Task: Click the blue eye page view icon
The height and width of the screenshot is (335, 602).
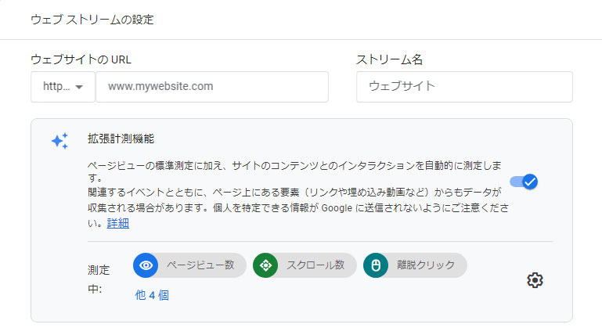Action: (x=146, y=265)
